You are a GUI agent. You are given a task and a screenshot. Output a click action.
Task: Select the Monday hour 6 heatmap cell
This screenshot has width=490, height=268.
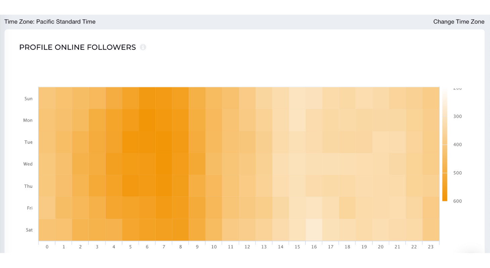147,120
